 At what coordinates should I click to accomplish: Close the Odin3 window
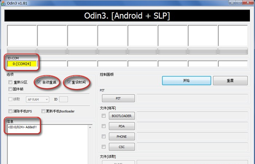coord(248,2)
